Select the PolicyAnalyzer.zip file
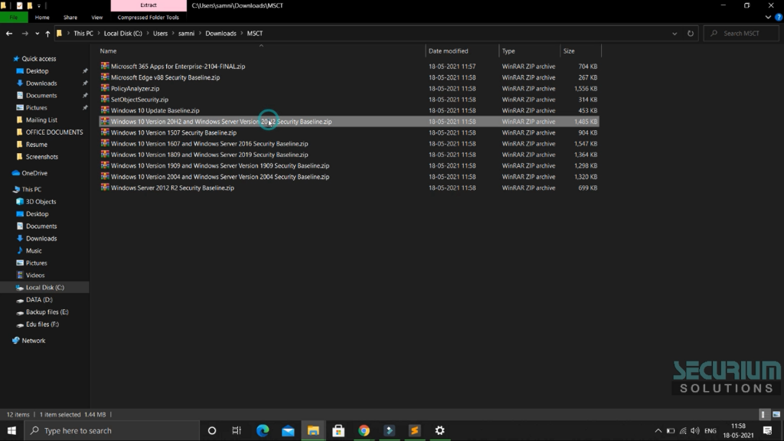 point(349,89)
